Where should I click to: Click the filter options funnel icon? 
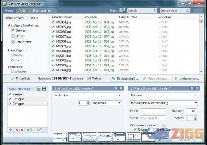point(122,10)
